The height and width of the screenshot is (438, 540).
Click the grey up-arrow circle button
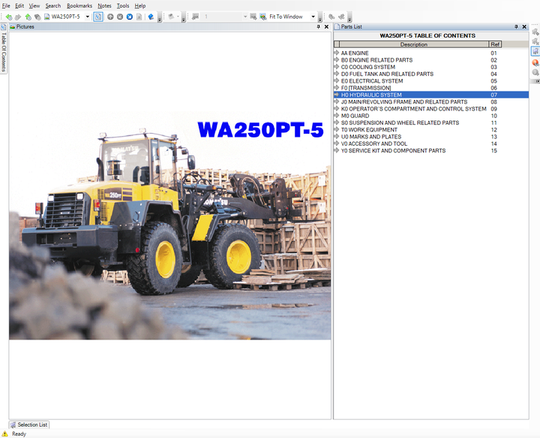tap(110, 17)
